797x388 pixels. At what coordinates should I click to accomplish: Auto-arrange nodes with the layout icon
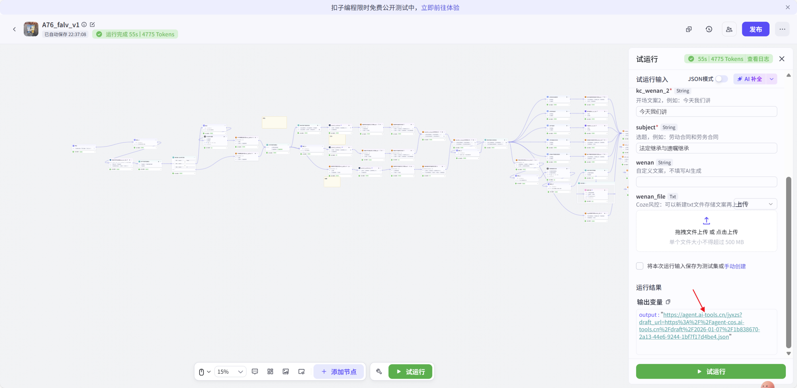point(270,371)
